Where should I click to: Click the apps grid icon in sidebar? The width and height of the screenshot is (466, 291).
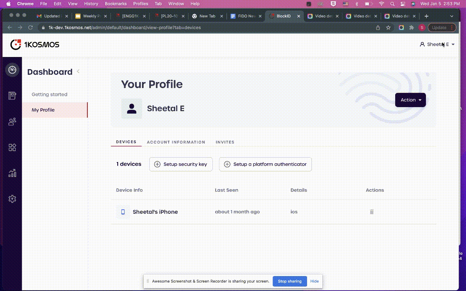tap(12, 148)
